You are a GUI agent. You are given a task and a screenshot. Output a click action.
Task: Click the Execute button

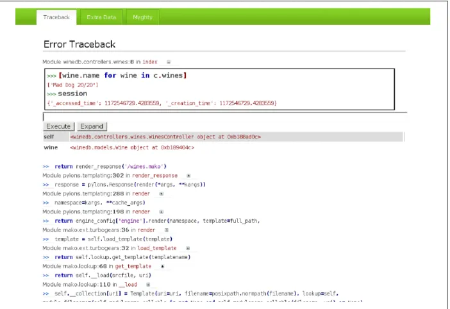point(58,126)
